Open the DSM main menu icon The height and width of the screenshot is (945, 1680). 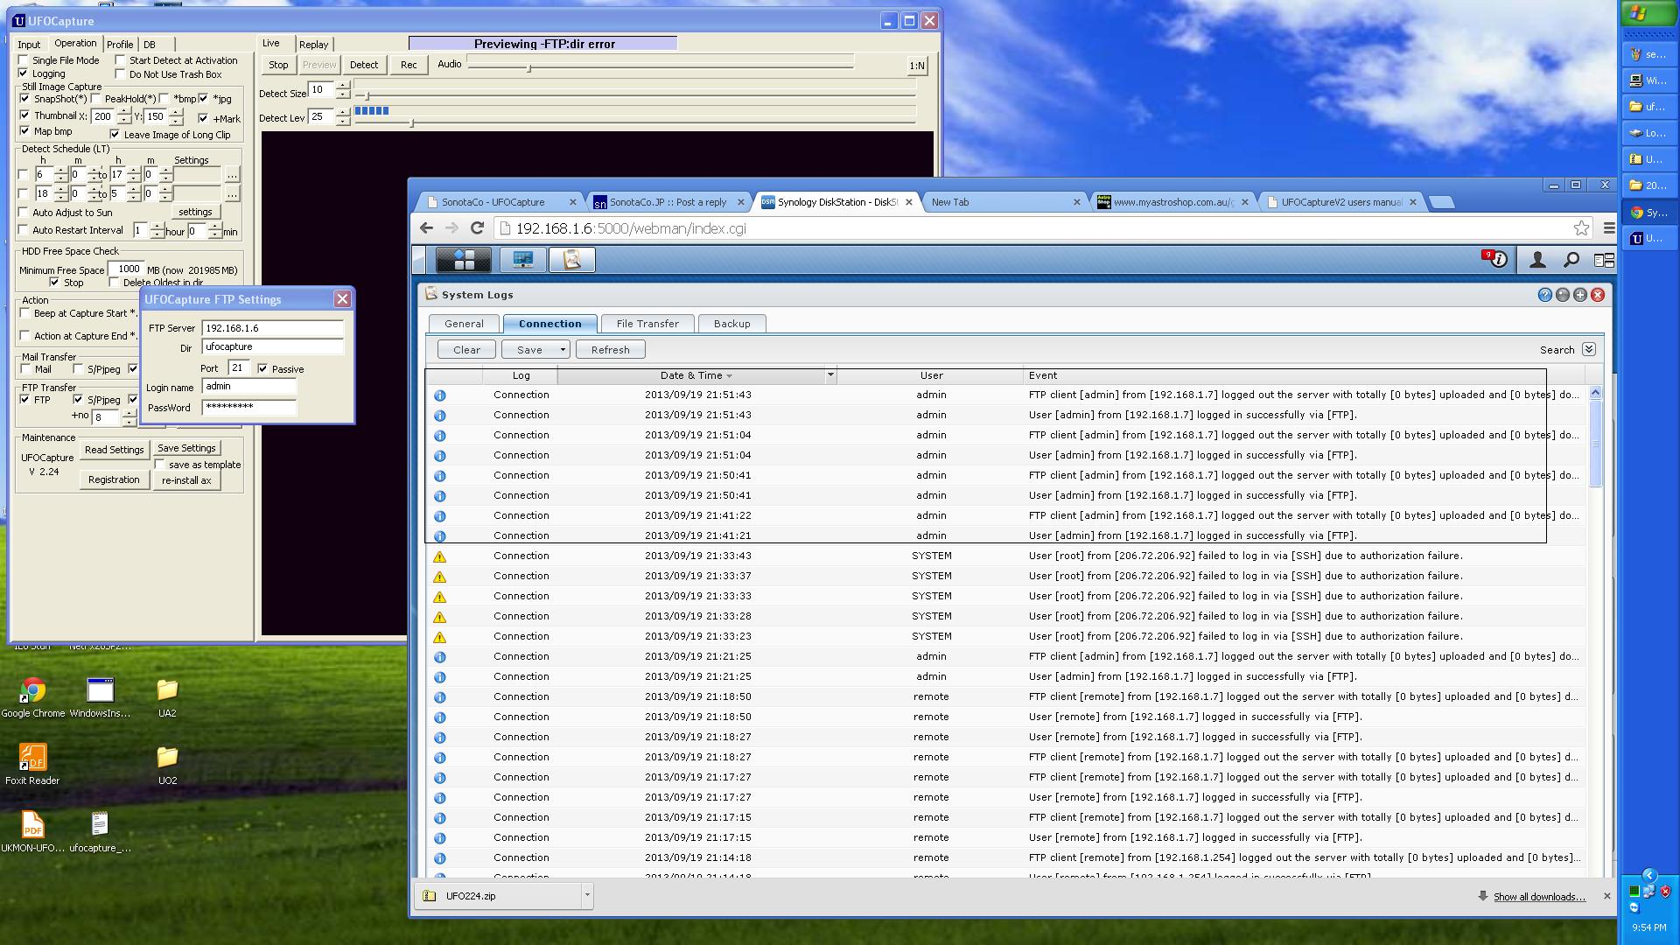pos(464,260)
